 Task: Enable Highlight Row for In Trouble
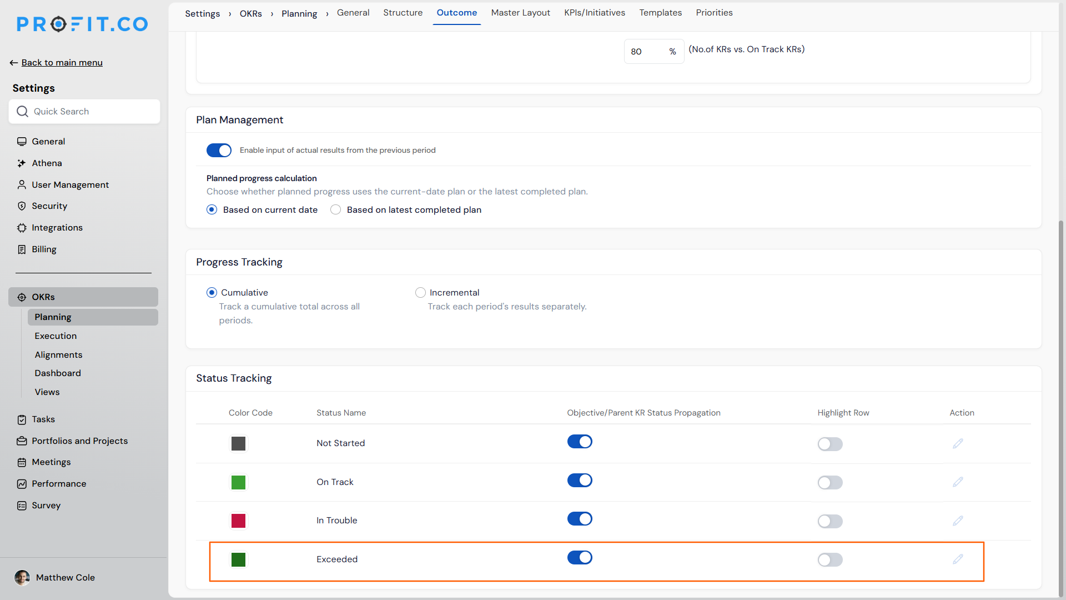pyautogui.click(x=830, y=521)
